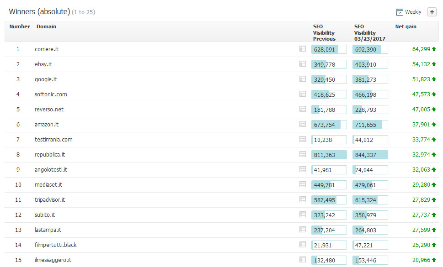The image size is (443, 267).
Task: Open the testimania.com domain
Action: [x=53, y=140]
